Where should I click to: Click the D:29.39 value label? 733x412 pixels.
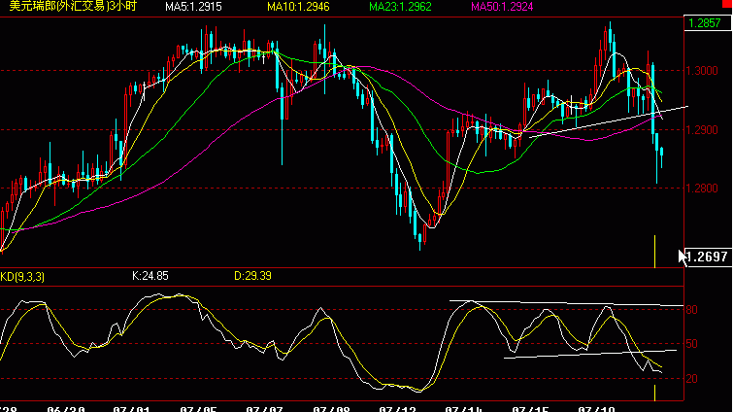[252, 276]
